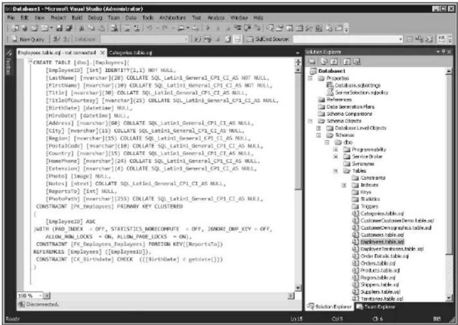Click Solution Explorer scroll up arrow
Viewport: 458px width, 325px height.
click(x=449, y=71)
